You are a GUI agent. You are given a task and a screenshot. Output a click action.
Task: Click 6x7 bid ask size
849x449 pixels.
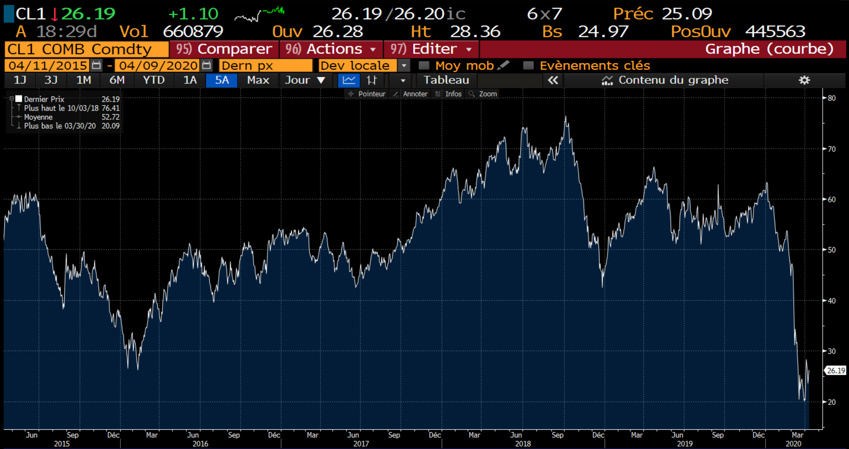coord(544,14)
